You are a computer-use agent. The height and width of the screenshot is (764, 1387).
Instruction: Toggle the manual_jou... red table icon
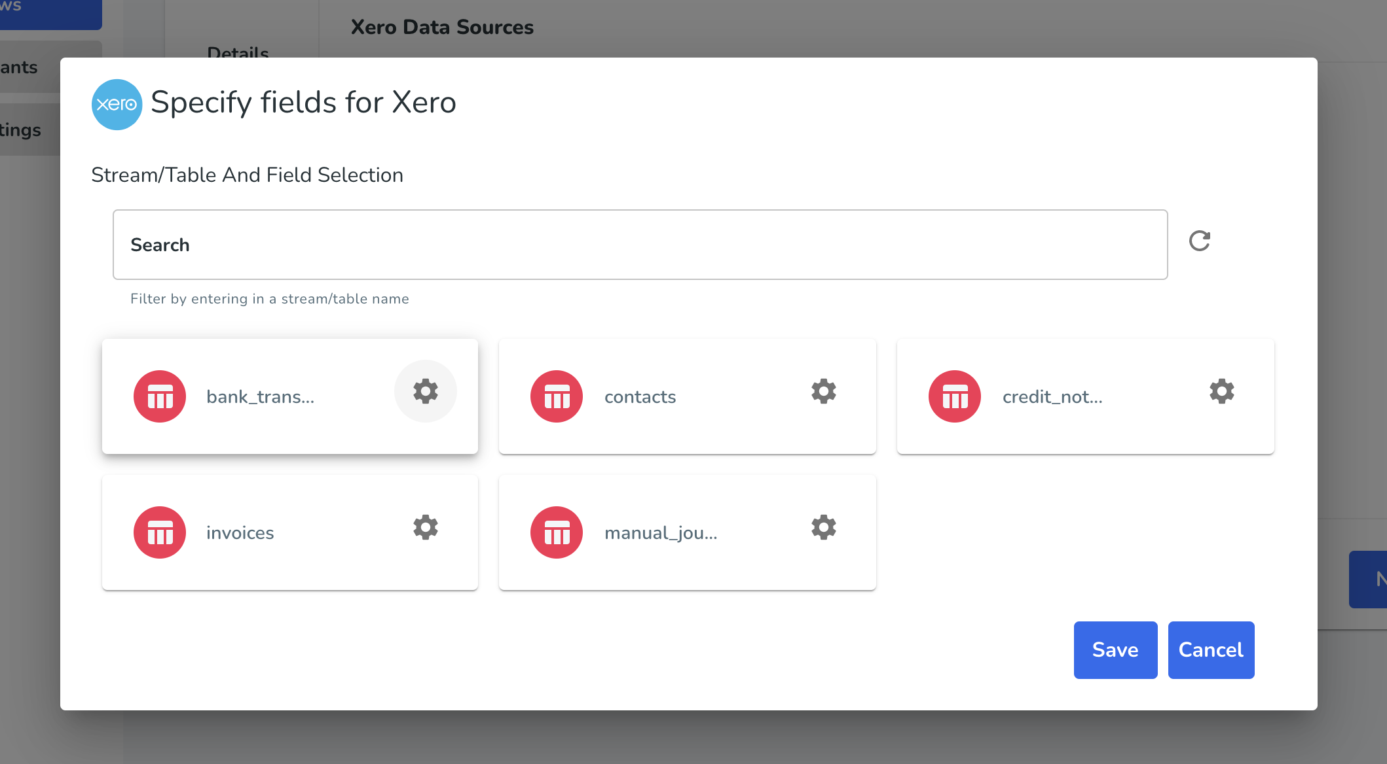pyautogui.click(x=557, y=532)
